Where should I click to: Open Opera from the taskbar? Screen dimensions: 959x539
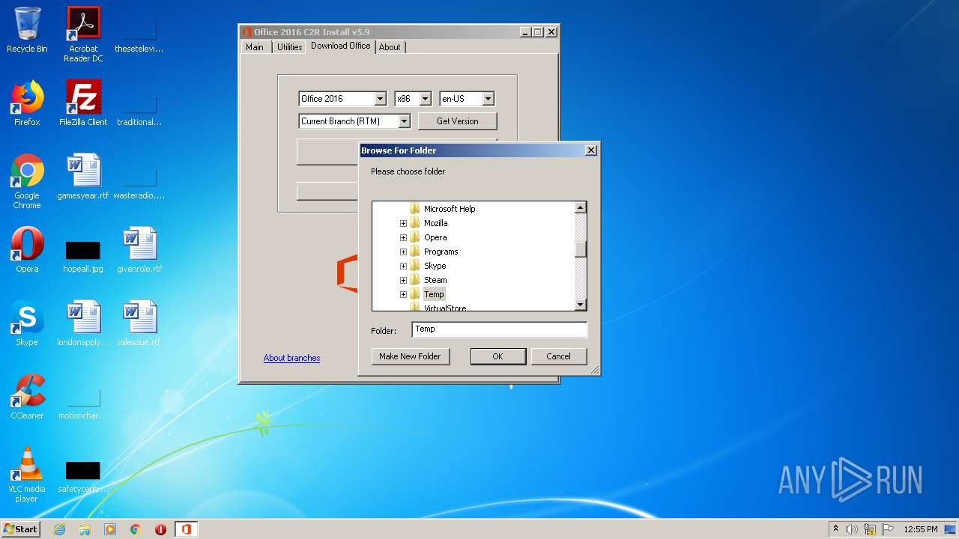(160, 529)
